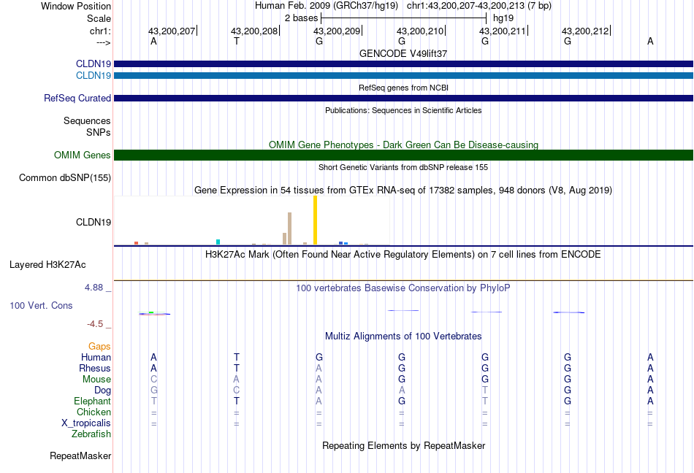Viewport: 694px width, 473px height.
Task: Click the Sequences track label
Action: [87, 120]
